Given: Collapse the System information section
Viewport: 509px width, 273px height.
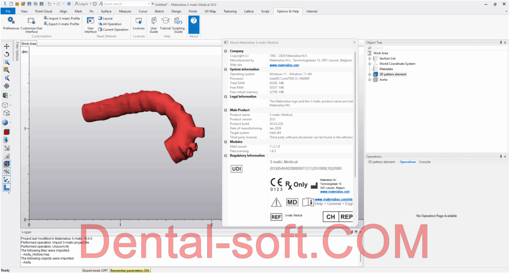Looking at the screenshot, I should pyautogui.click(x=226, y=69).
